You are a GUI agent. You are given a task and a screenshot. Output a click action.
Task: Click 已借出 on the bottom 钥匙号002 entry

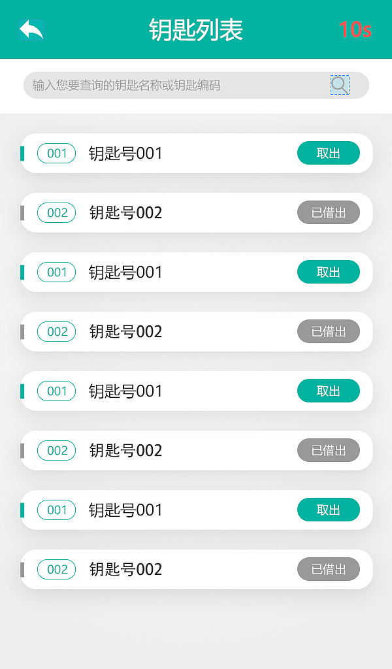tap(329, 569)
